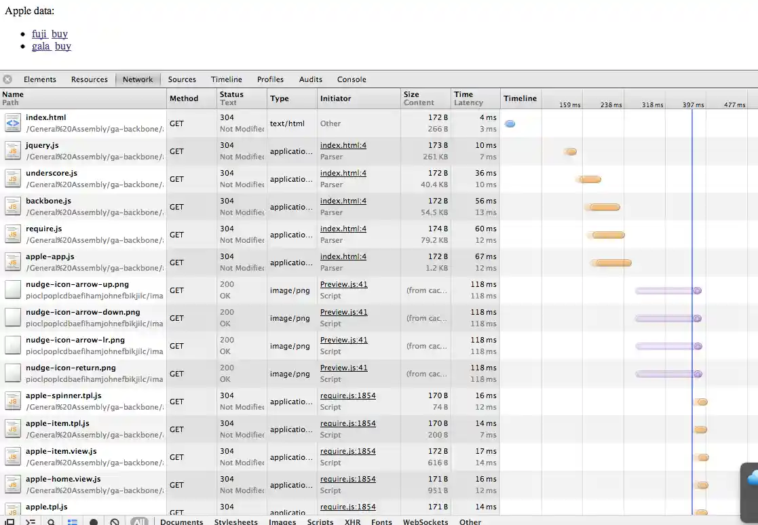Select the nudge-icon-arrow-up.png image thumbnail
Screen dimensions: 758x525
(x=13, y=290)
